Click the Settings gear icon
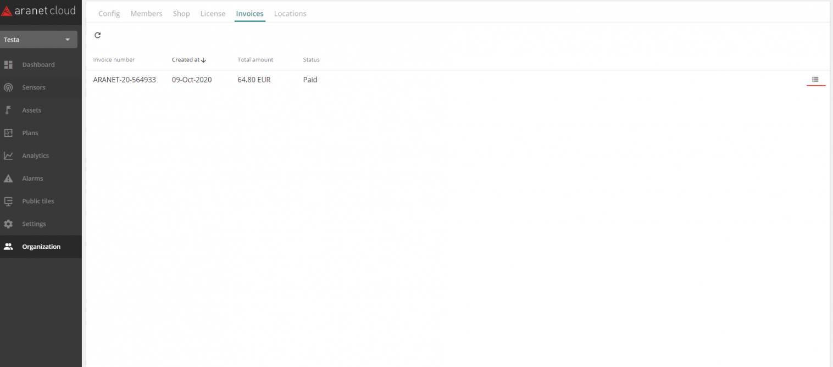Screen dimensions: 833x367 (8, 224)
